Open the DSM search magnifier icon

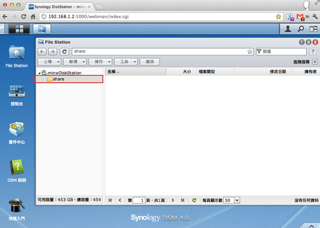[x=301, y=29]
